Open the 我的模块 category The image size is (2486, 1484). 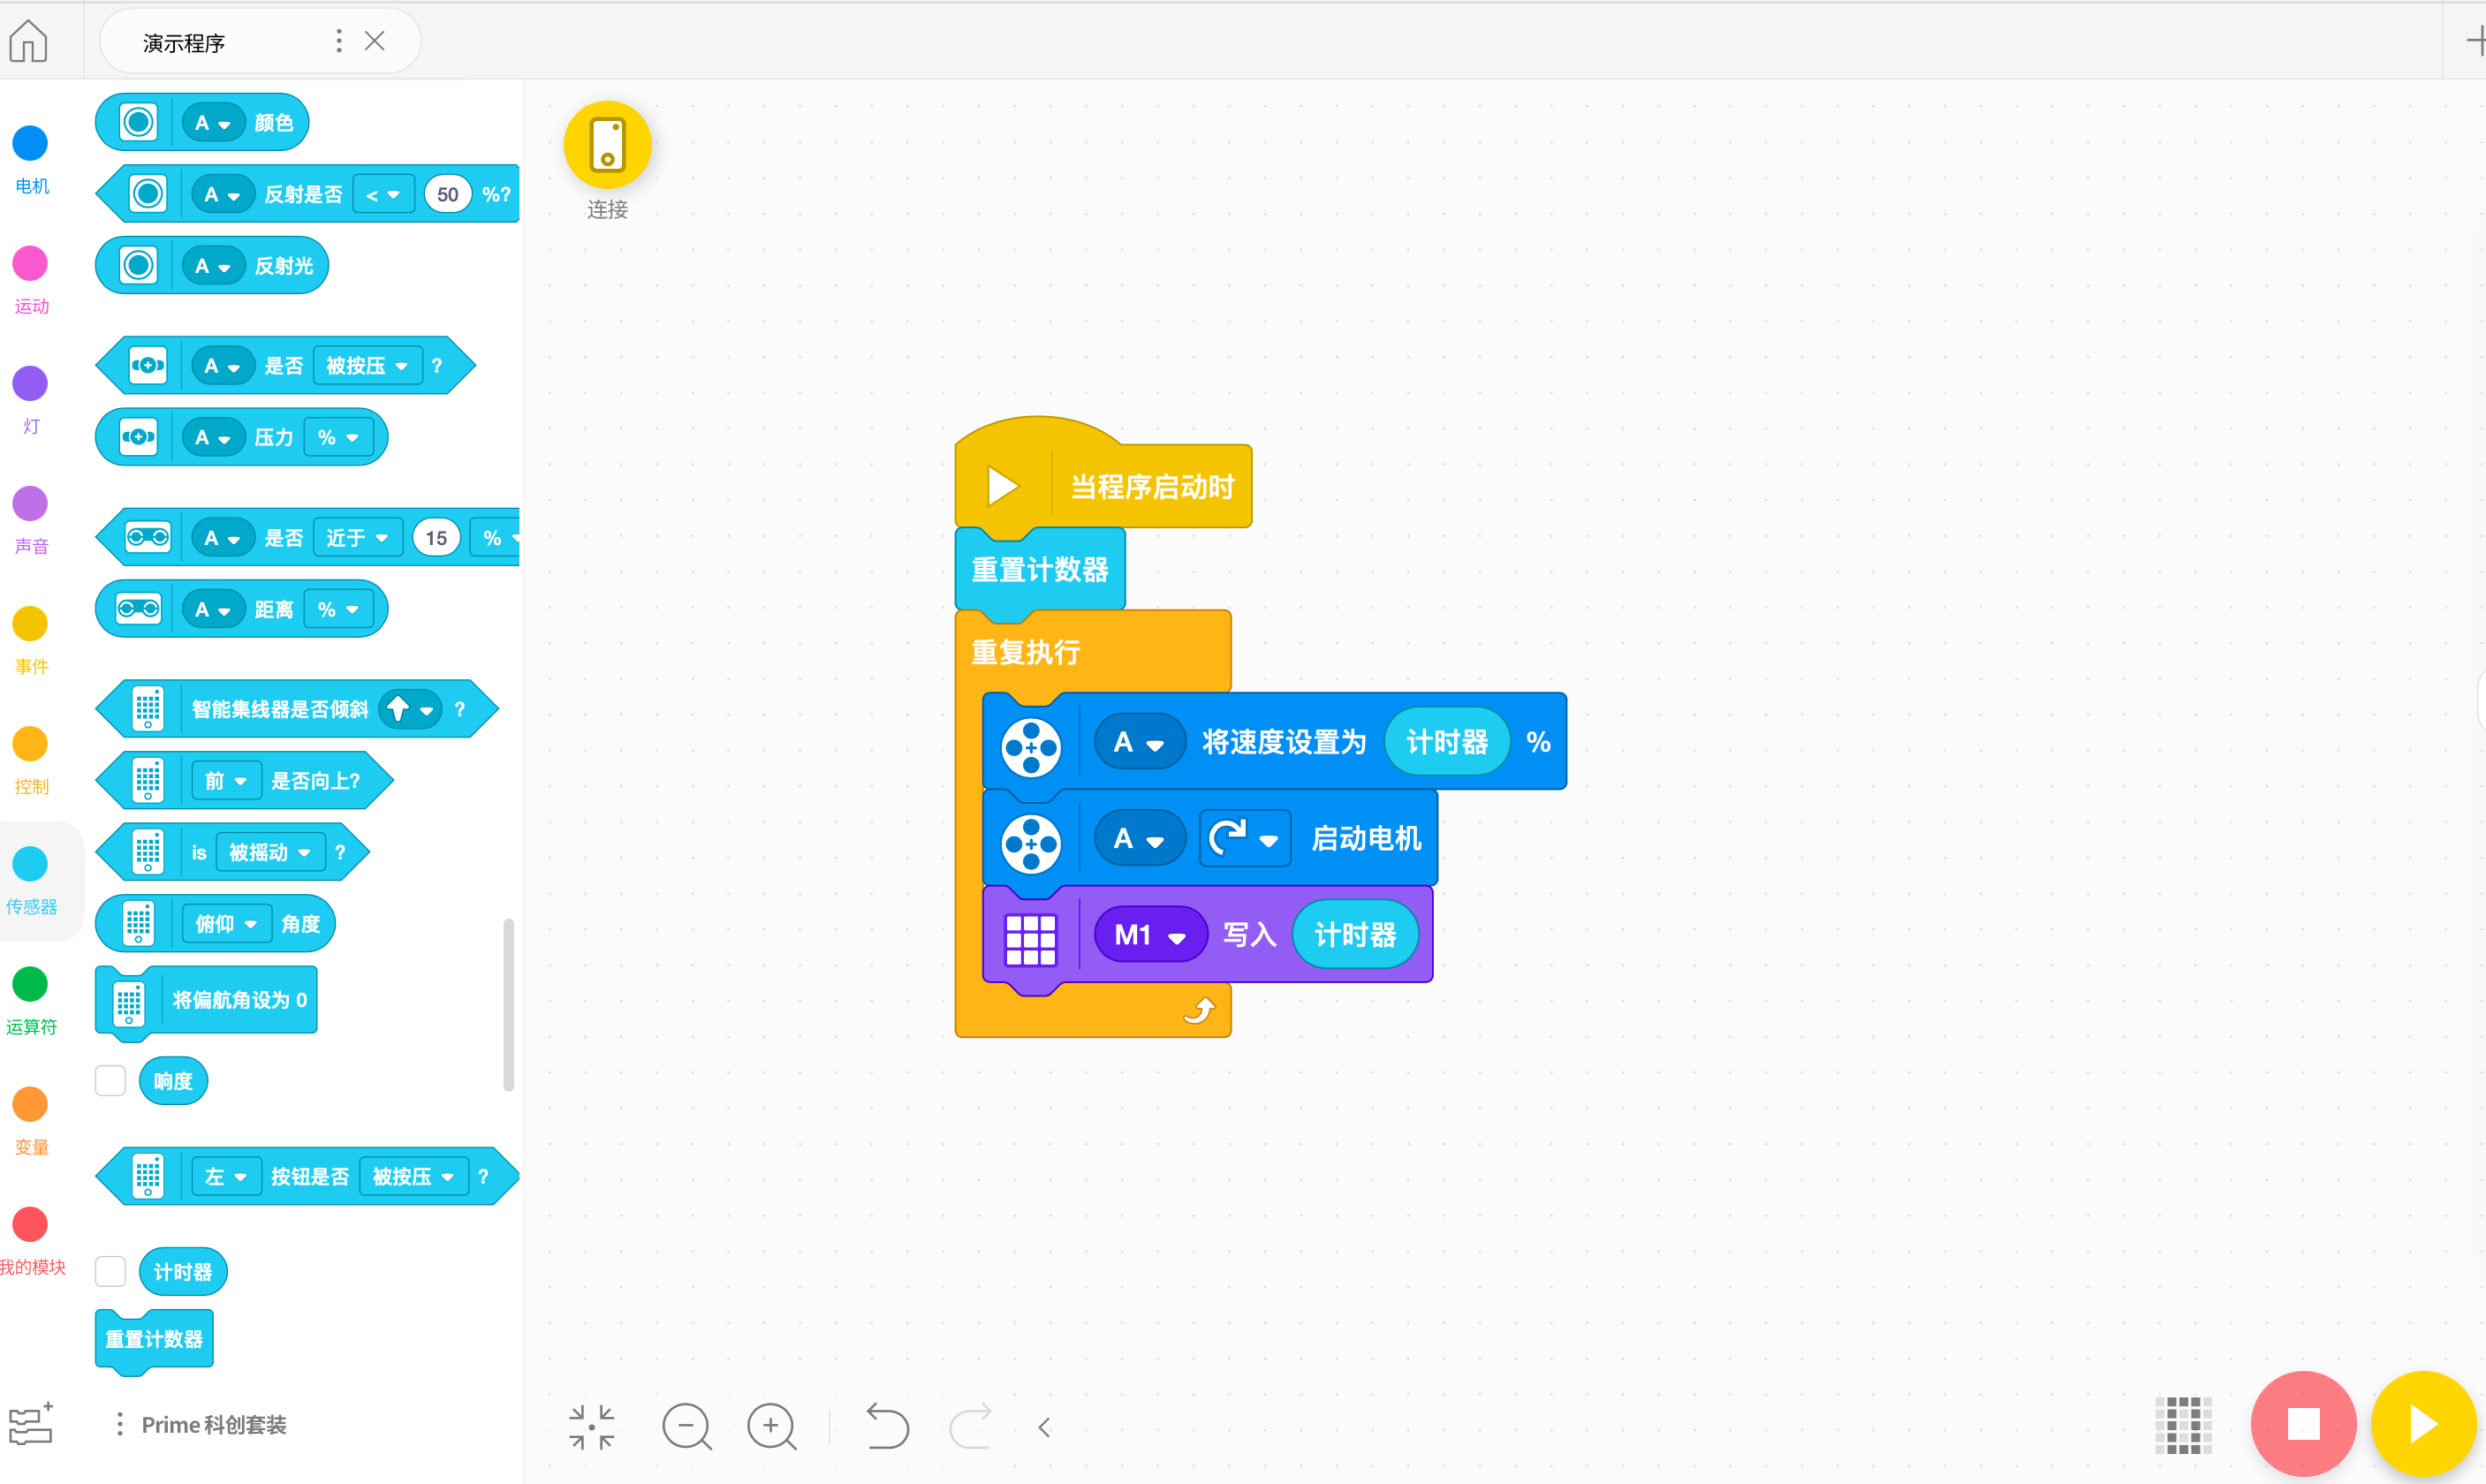click(x=31, y=1240)
